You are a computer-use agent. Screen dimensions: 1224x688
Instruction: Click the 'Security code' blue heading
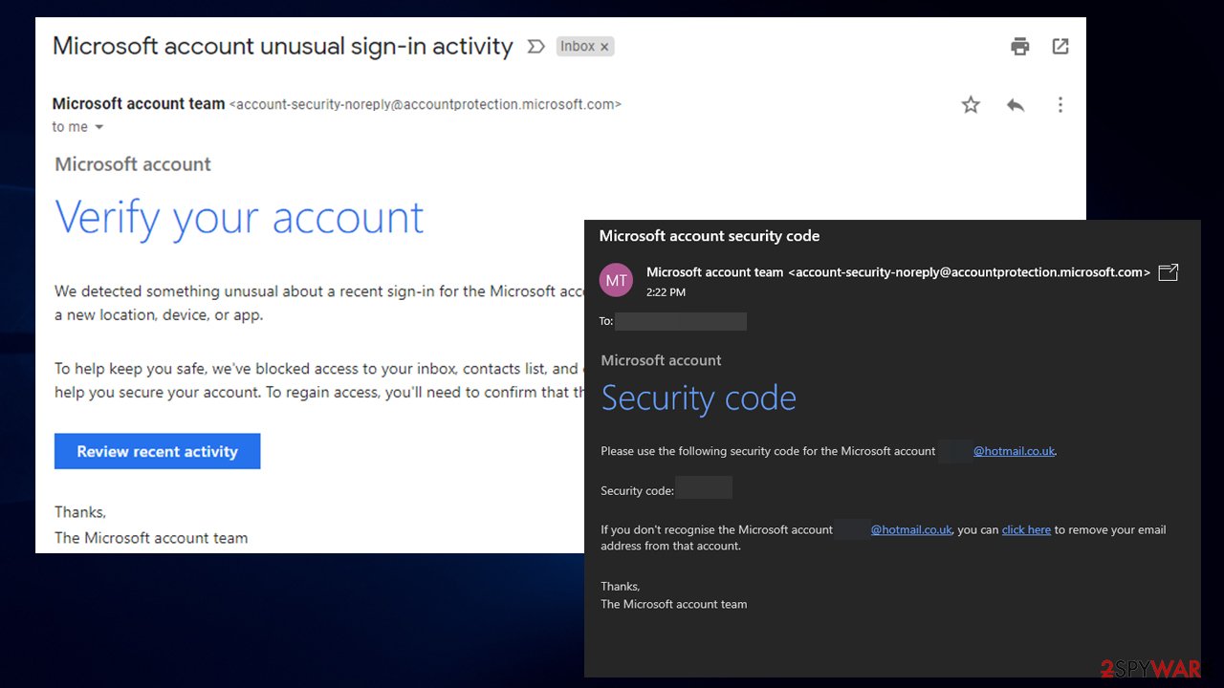coord(698,398)
